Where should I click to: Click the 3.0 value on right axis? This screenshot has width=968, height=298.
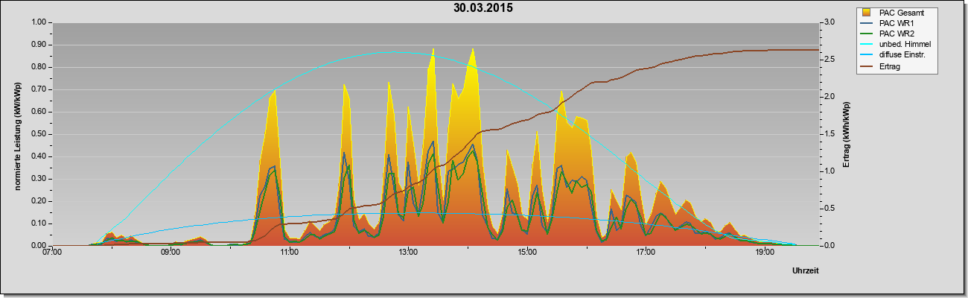pyautogui.click(x=829, y=22)
